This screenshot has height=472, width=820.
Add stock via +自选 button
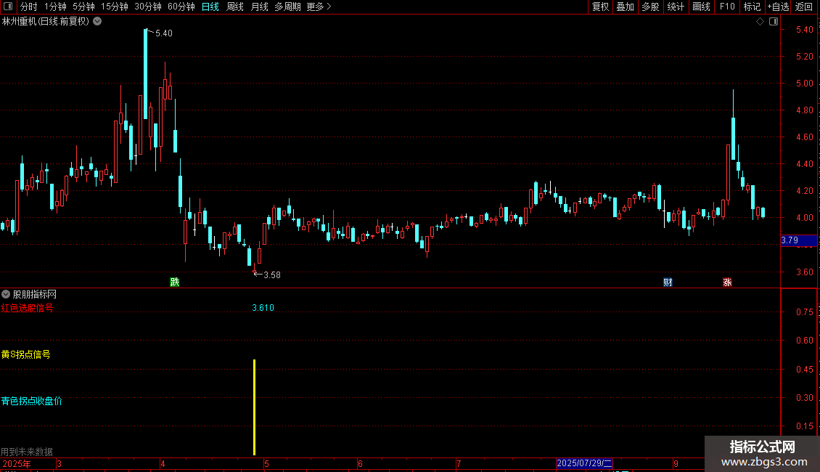pyautogui.click(x=778, y=7)
